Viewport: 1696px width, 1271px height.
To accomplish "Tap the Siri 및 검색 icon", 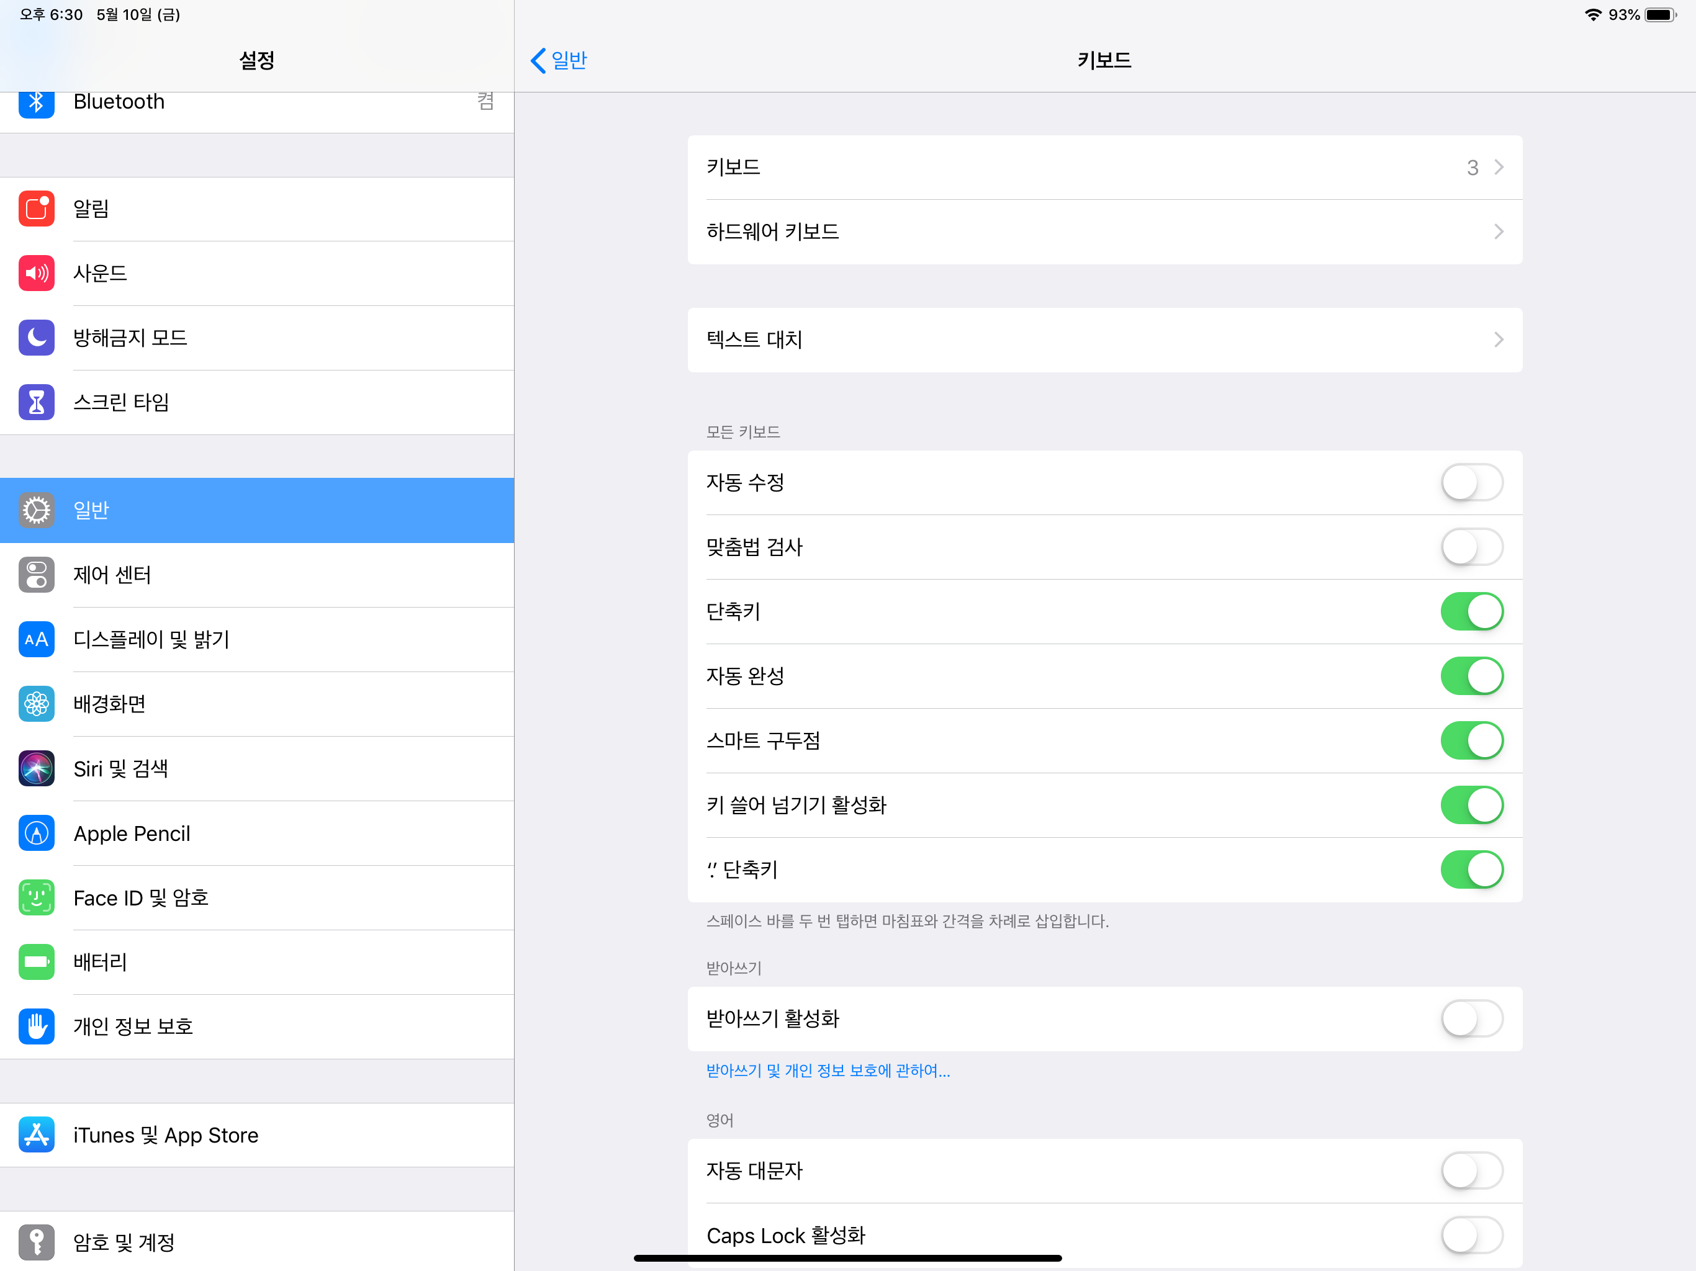I will [36, 768].
